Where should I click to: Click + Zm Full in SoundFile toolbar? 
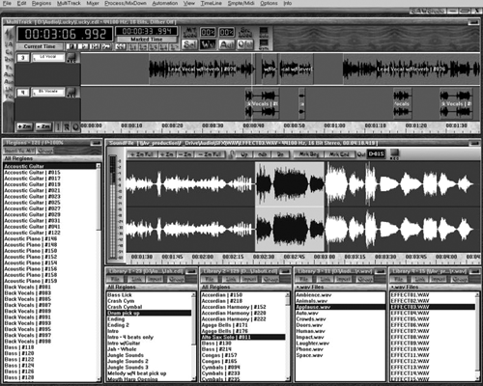pos(142,154)
